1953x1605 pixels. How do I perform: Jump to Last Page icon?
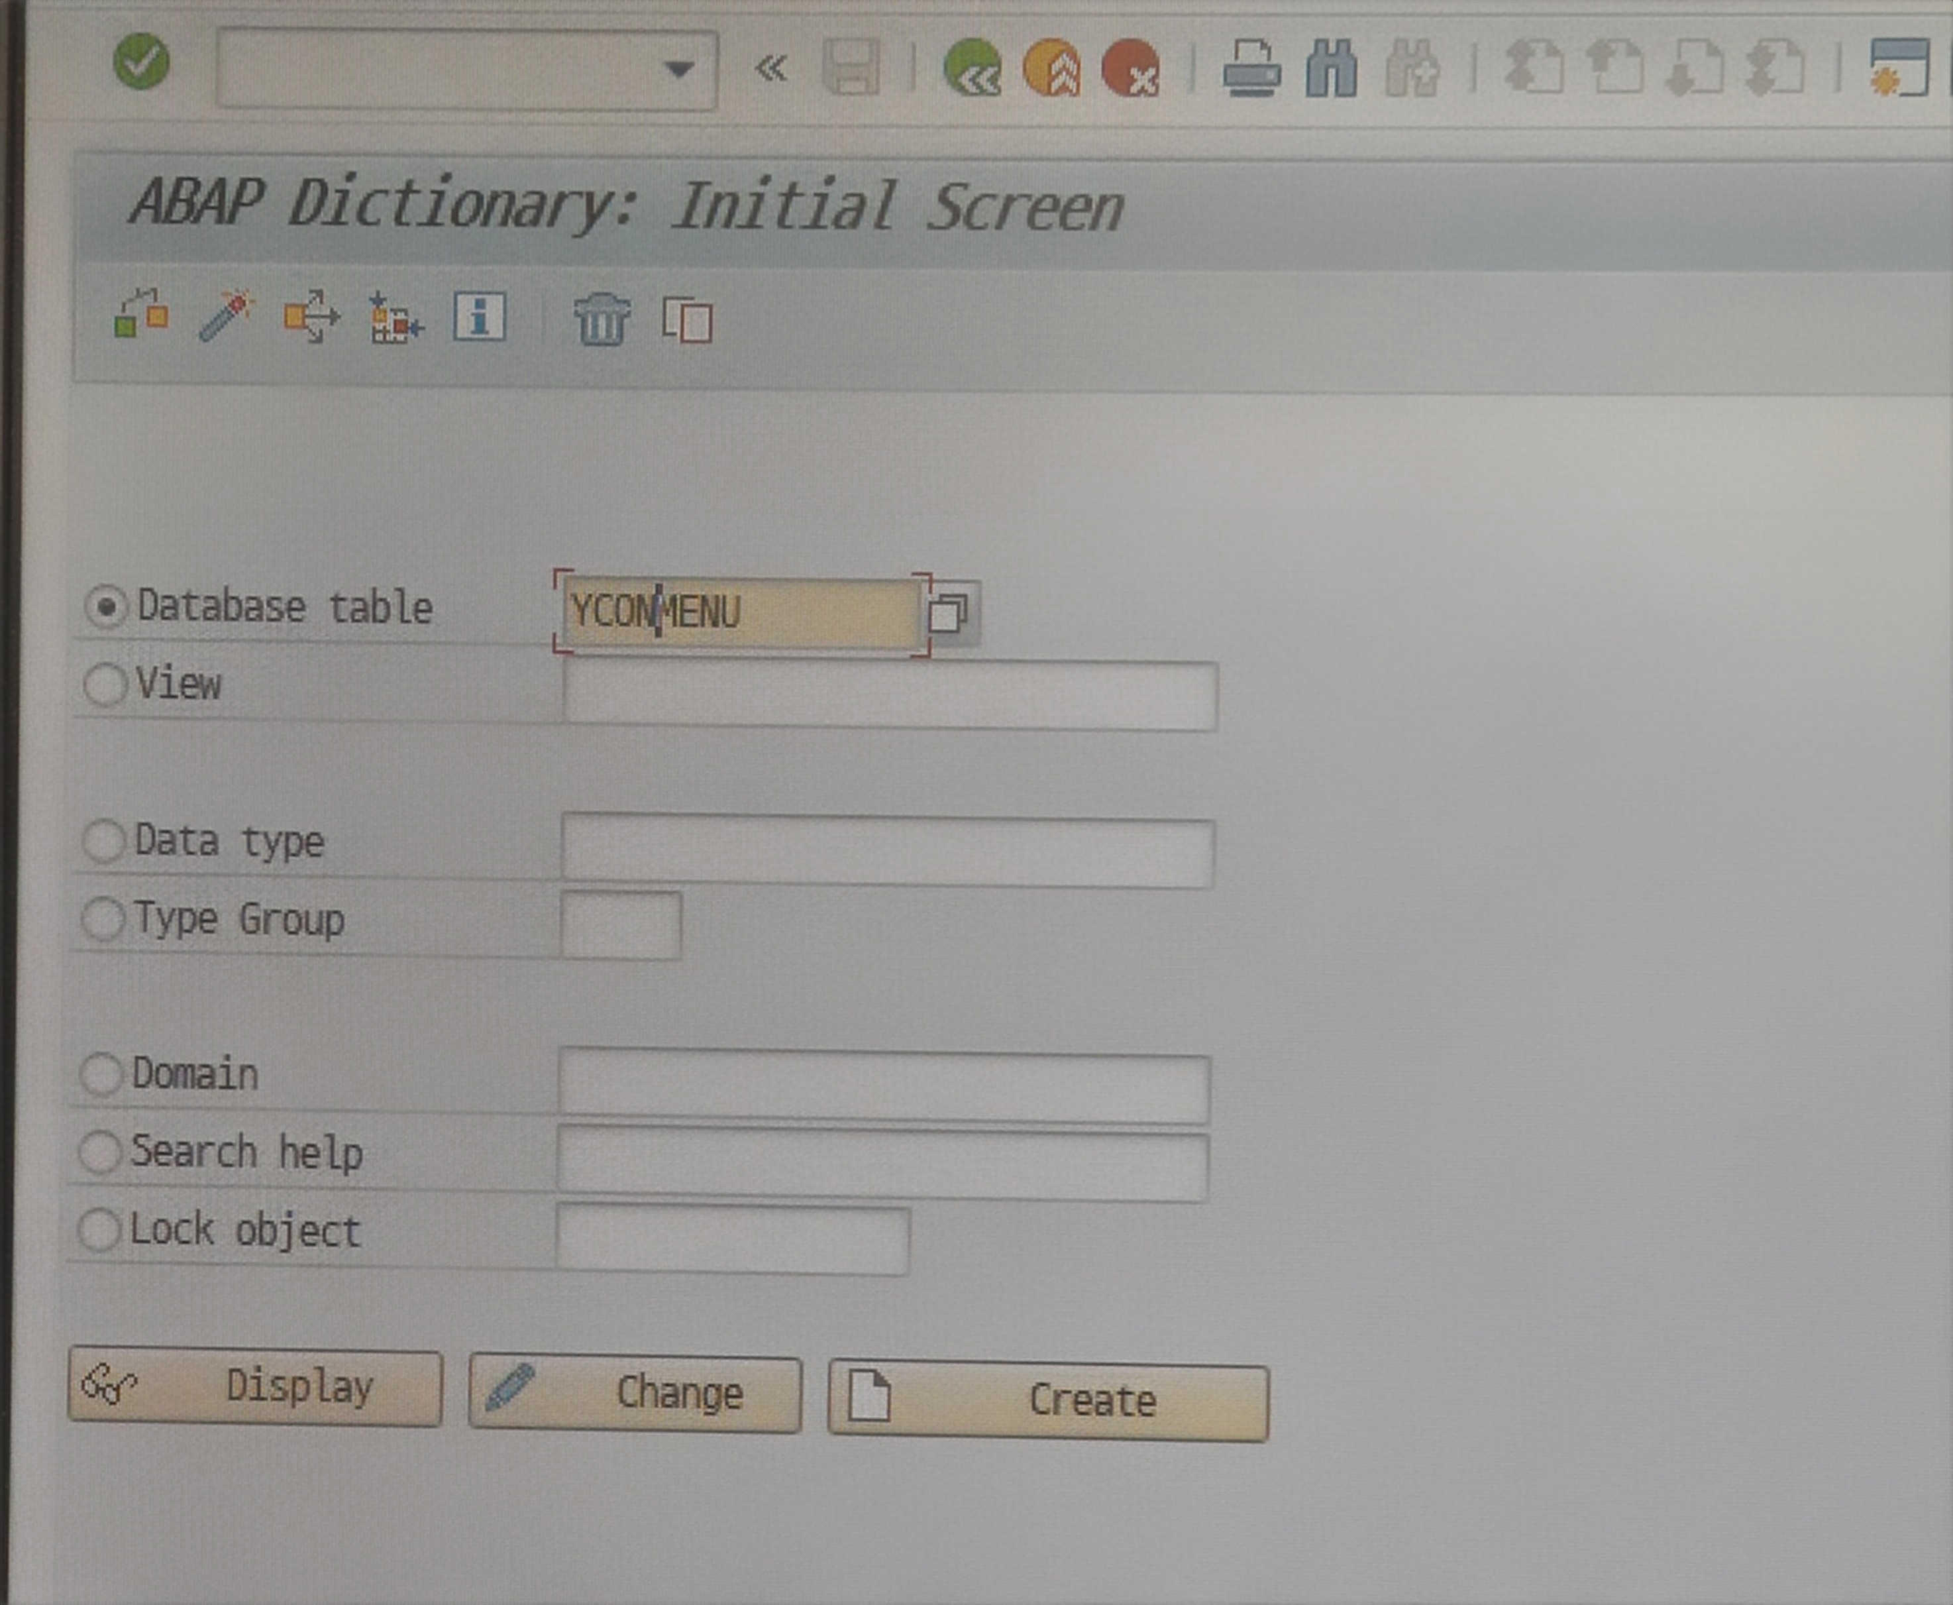1775,68
